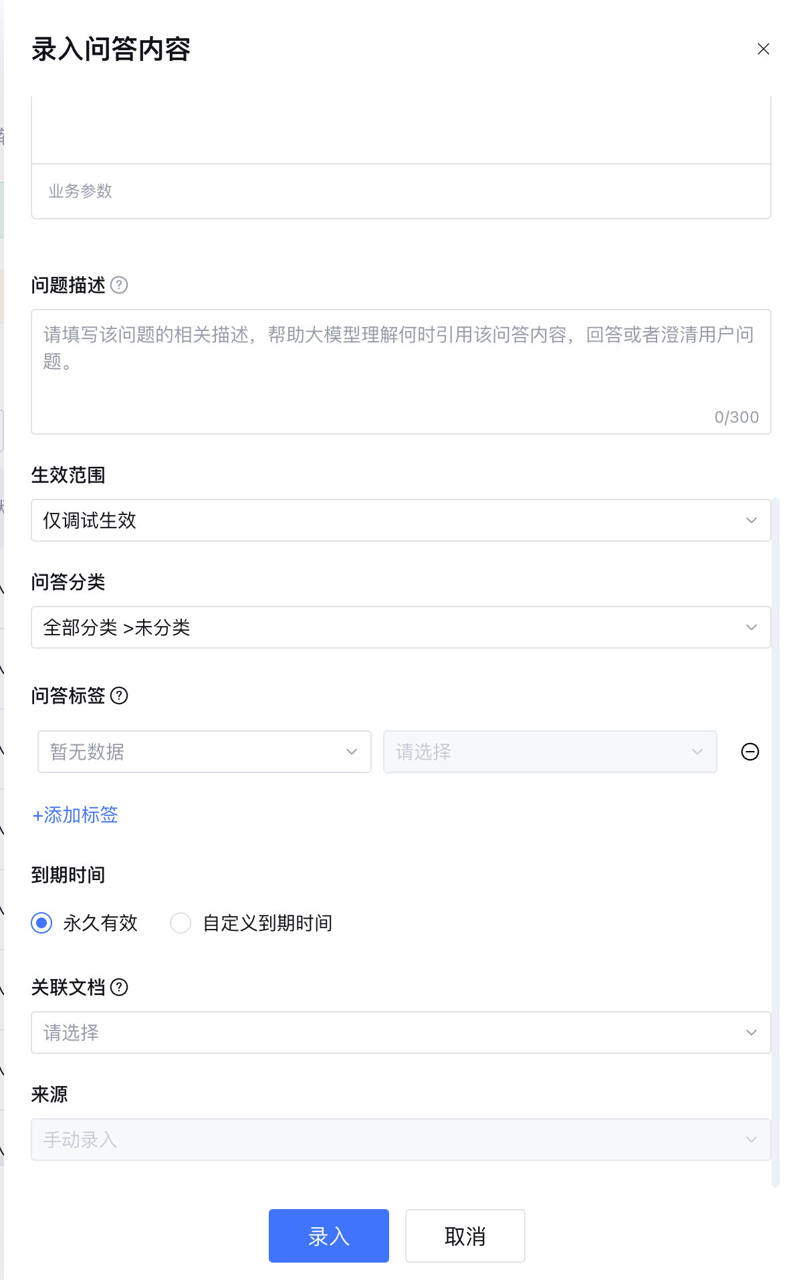This screenshot has width=805, height=1280.
Task: Click the help icon beside 问题描述
Action: pyautogui.click(x=119, y=286)
